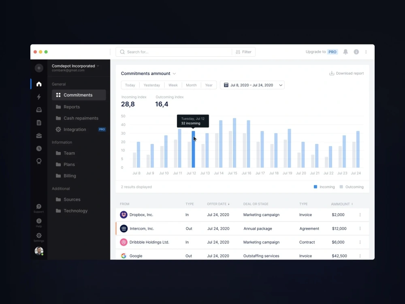Open Commitments in the sidebar
405x304 pixels.
pyautogui.click(x=79, y=95)
